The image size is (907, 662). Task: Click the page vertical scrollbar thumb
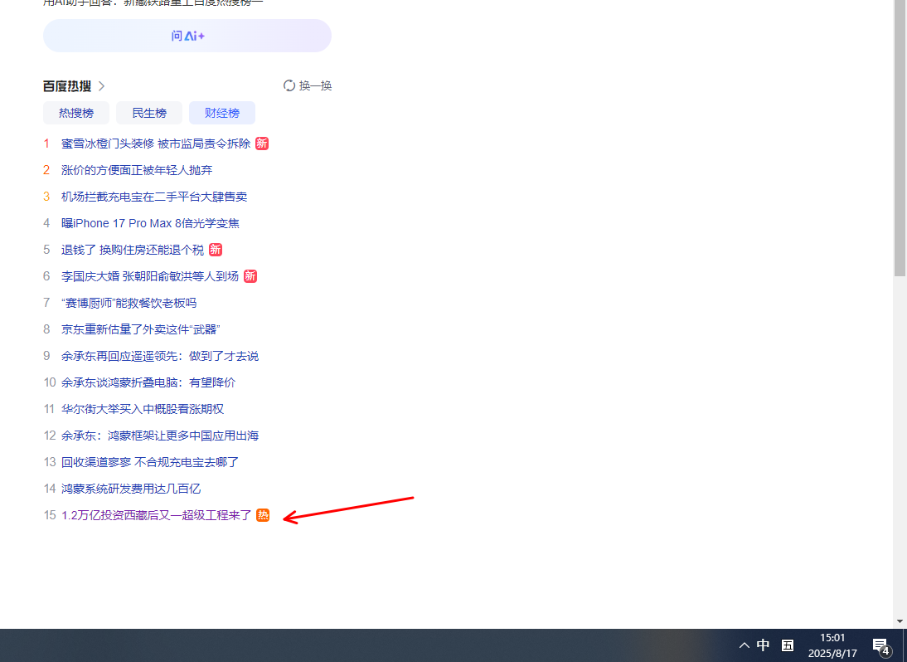pos(900,138)
